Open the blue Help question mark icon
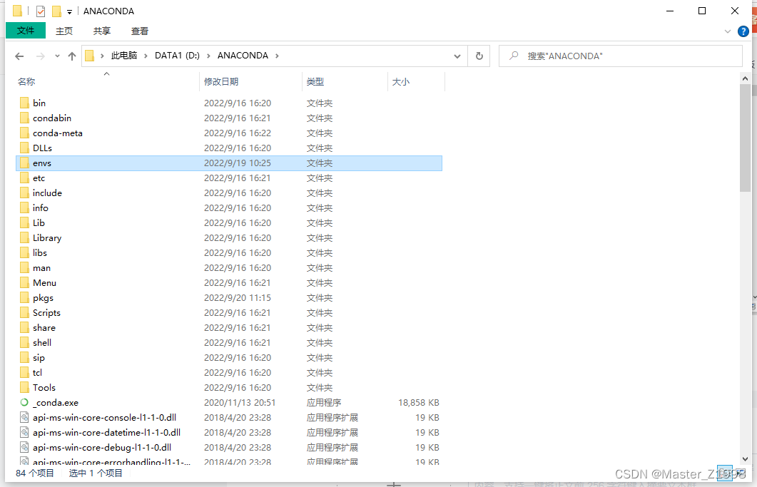The height and width of the screenshot is (487, 757). tap(743, 31)
